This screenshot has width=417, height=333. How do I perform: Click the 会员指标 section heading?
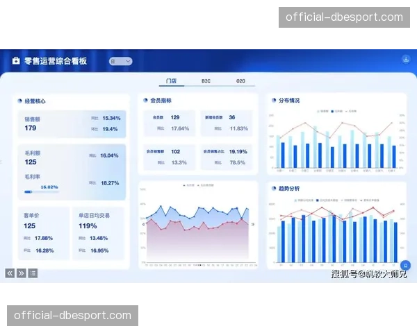point(161,101)
